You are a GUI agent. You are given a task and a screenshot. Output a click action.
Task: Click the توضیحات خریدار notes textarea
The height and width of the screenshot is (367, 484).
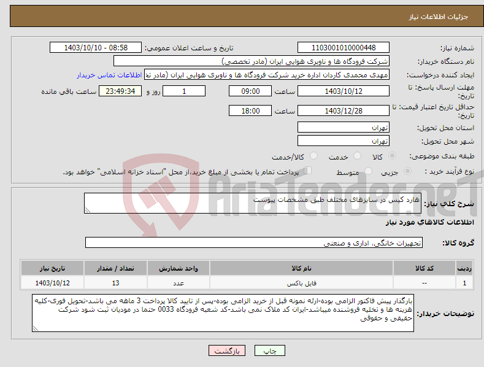pos(223,313)
